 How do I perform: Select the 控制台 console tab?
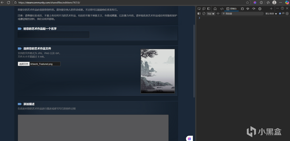point(231,9)
